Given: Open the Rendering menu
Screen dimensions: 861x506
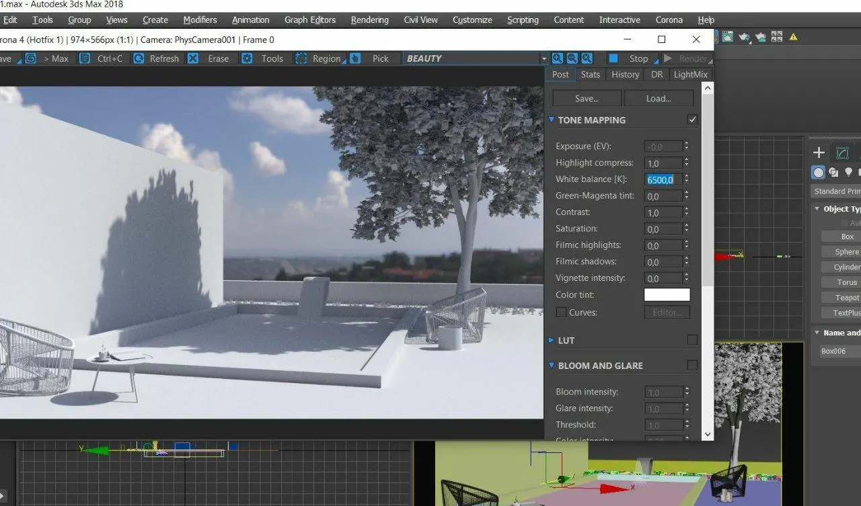Looking at the screenshot, I should click(370, 19).
